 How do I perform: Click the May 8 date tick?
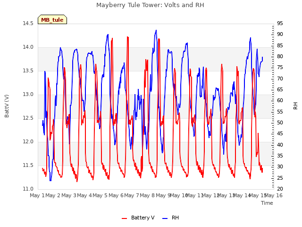147,195
